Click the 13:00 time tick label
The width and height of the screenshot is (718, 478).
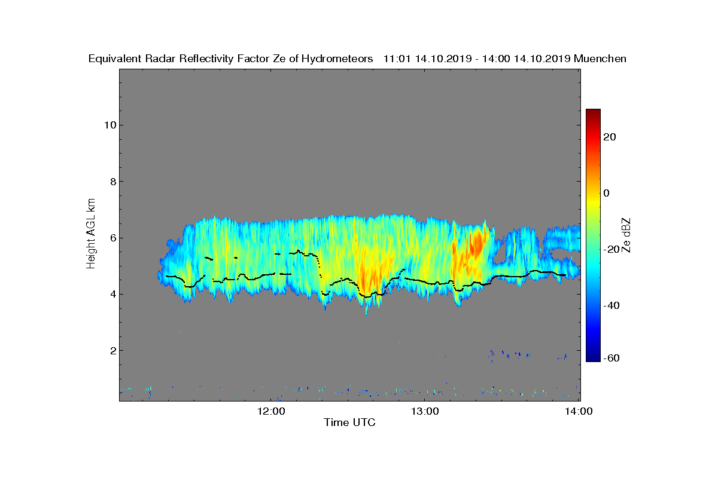[x=424, y=411]
